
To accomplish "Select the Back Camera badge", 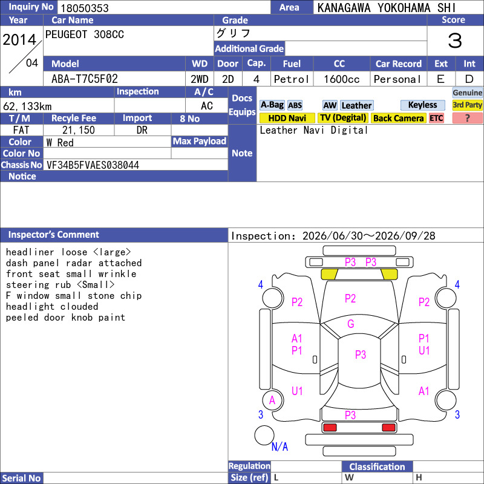I will 398,118.
